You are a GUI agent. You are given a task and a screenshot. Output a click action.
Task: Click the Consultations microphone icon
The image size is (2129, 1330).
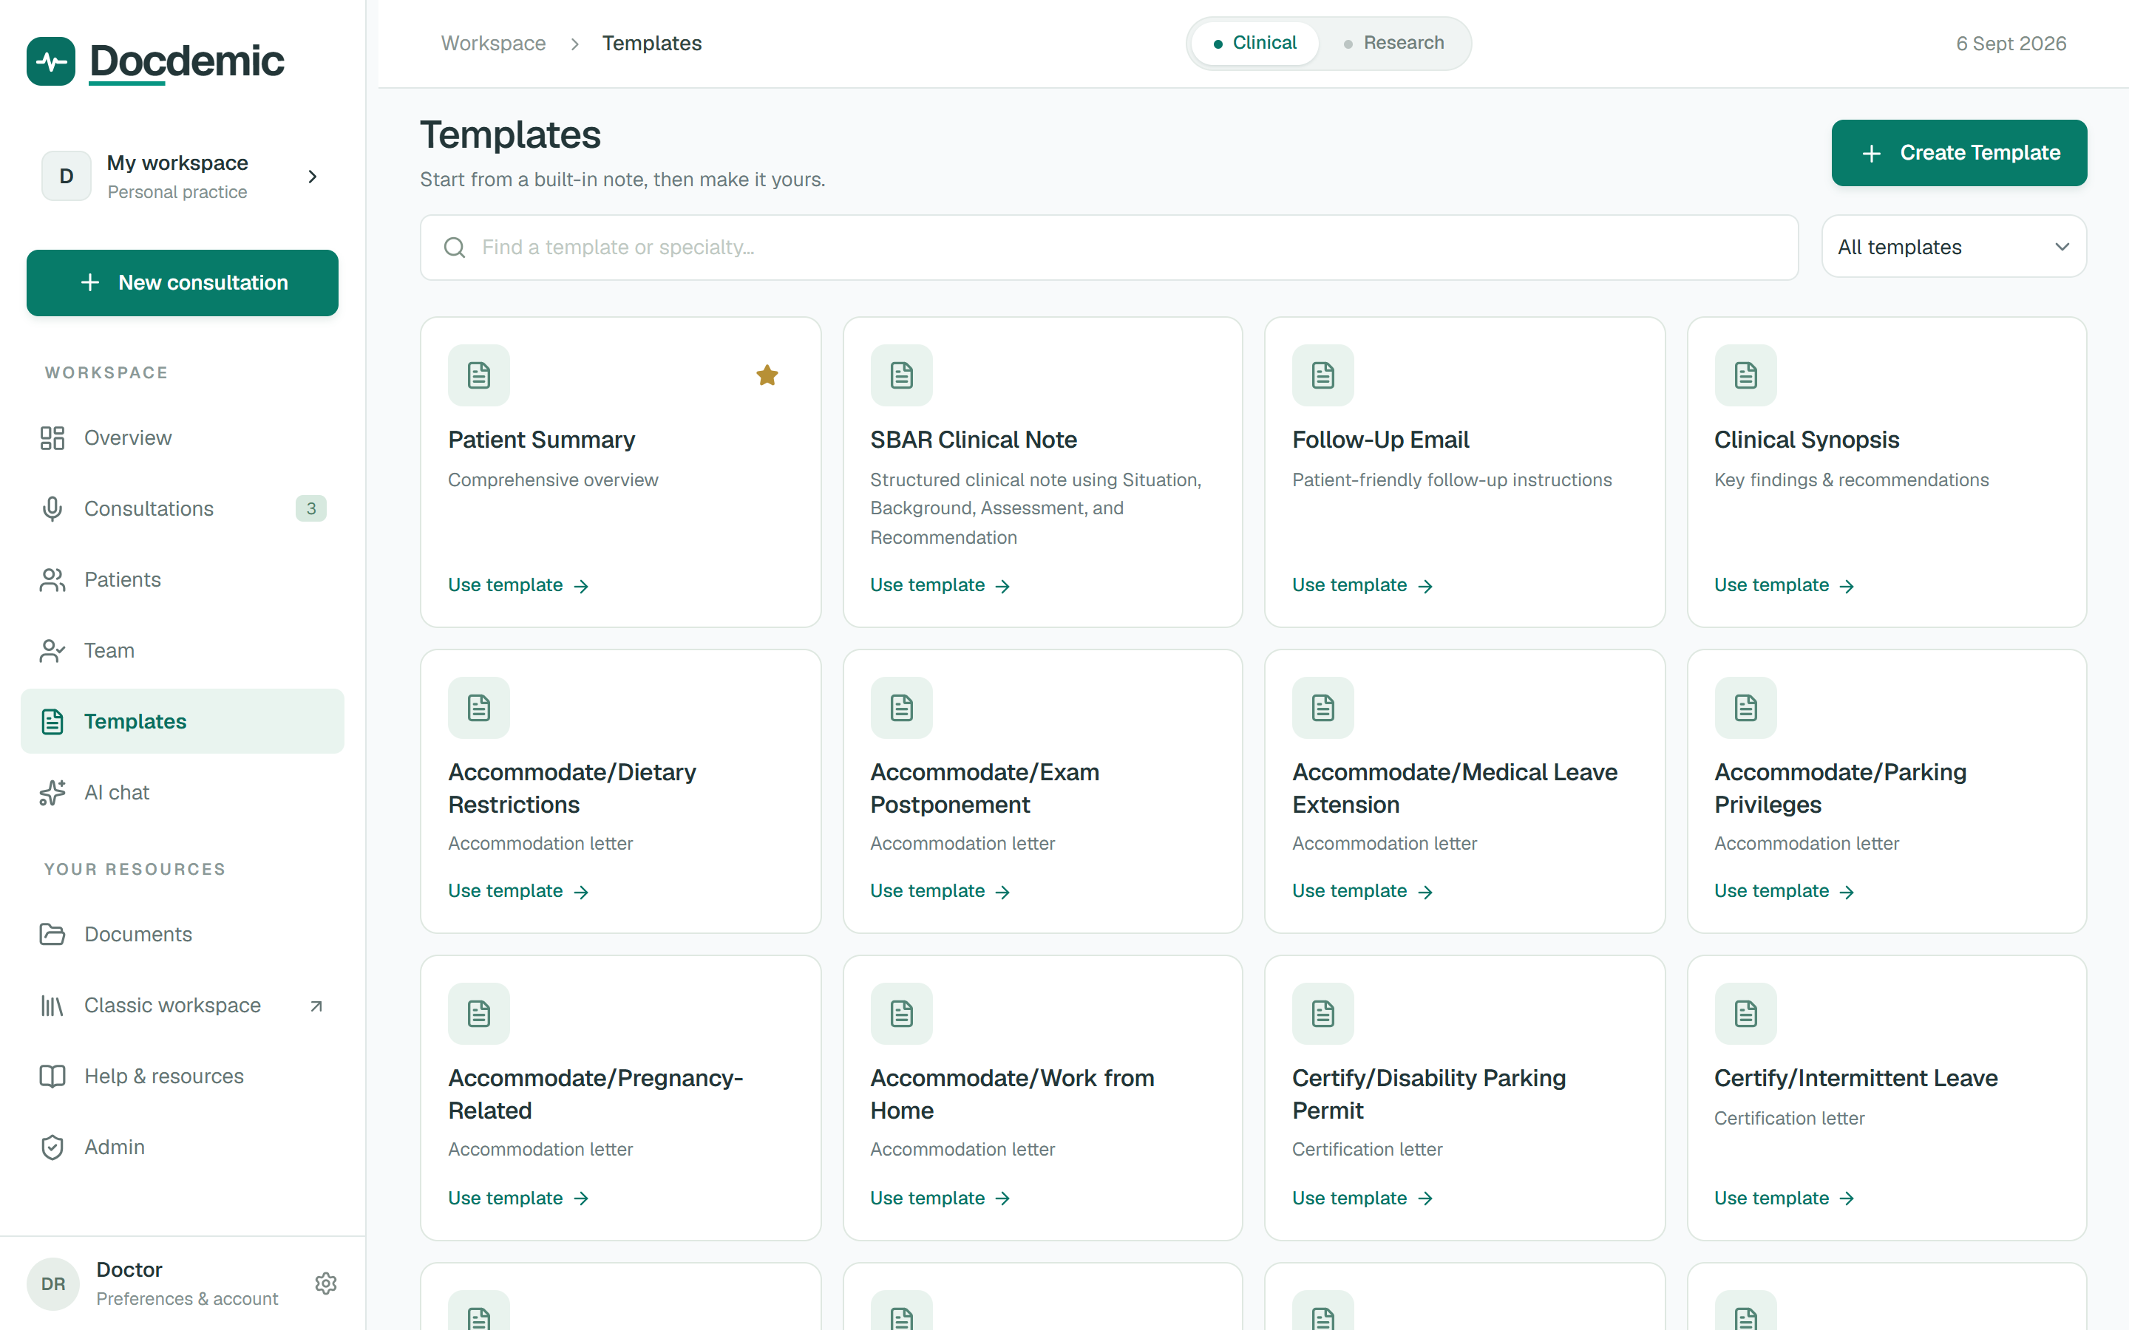(52, 508)
